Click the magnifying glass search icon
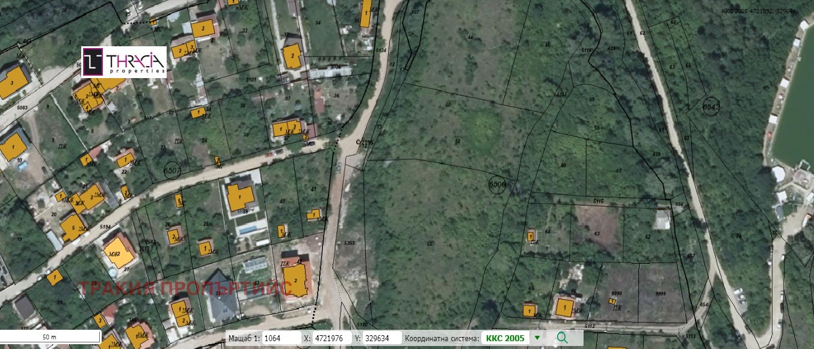The width and height of the screenshot is (814, 349). click(x=562, y=338)
